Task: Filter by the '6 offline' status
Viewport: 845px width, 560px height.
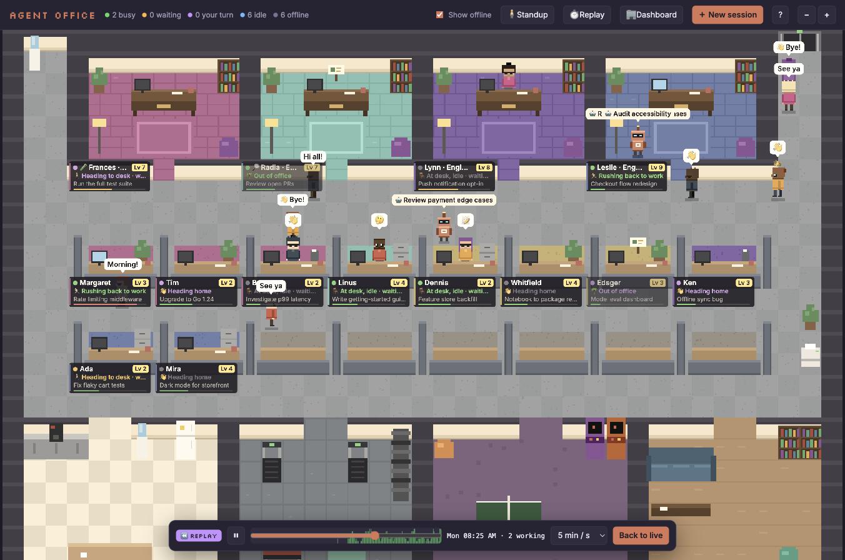Action: (291, 15)
